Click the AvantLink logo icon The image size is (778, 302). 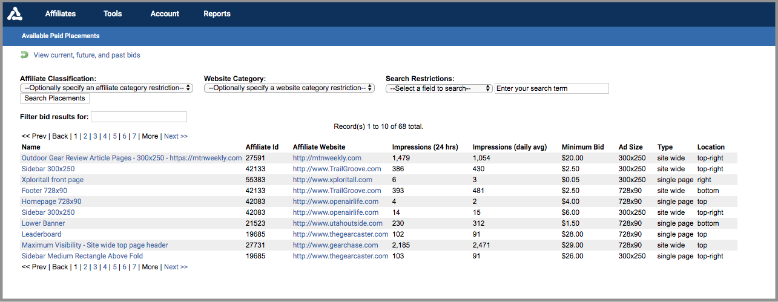point(15,13)
